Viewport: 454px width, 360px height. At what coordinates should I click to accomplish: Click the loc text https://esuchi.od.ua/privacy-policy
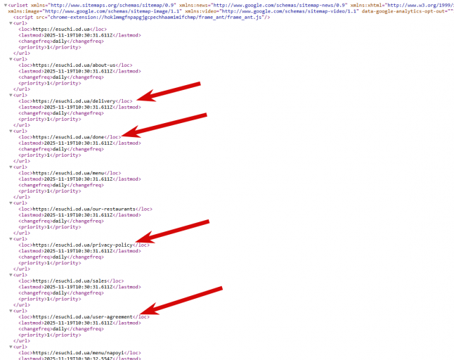pos(82,245)
